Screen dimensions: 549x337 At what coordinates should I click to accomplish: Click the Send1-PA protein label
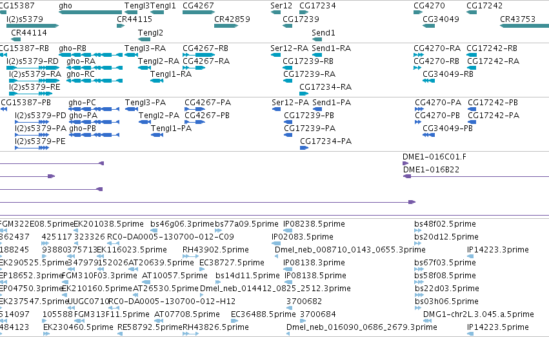tap(332, 102)
